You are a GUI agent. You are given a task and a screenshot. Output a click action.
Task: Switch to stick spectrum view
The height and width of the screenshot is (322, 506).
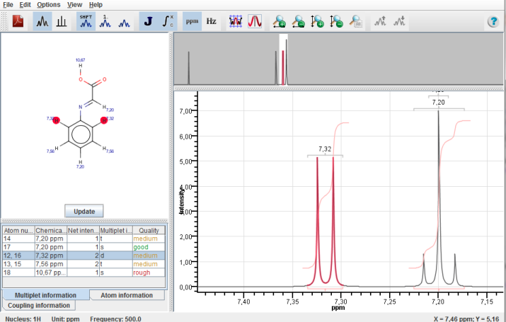tap(62, 21)
